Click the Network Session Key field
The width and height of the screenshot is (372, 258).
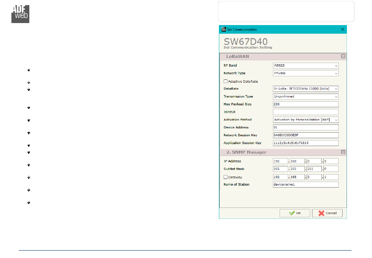(305, 135)
